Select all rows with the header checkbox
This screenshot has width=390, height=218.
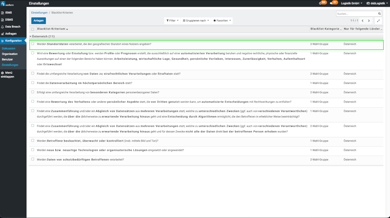pos(33,29)
